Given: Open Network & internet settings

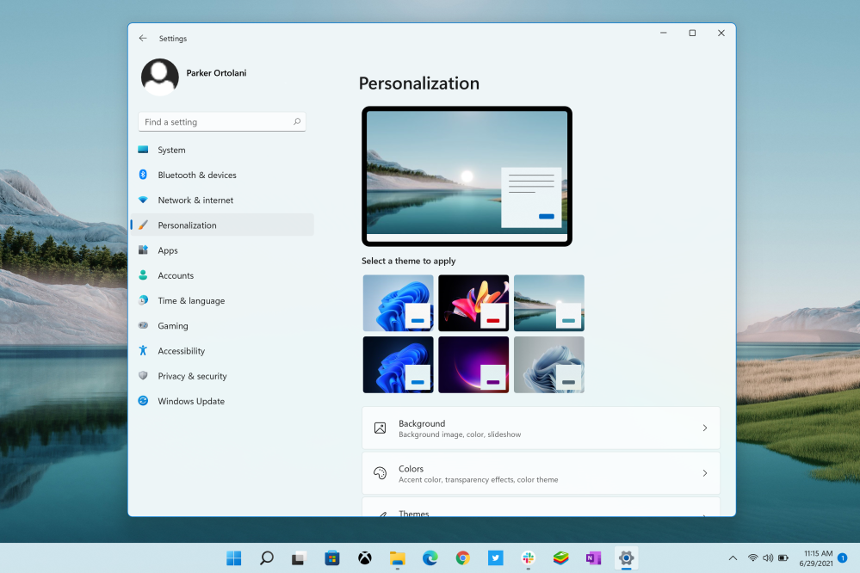Looking at the screenshot, I should tap(195, 200).
